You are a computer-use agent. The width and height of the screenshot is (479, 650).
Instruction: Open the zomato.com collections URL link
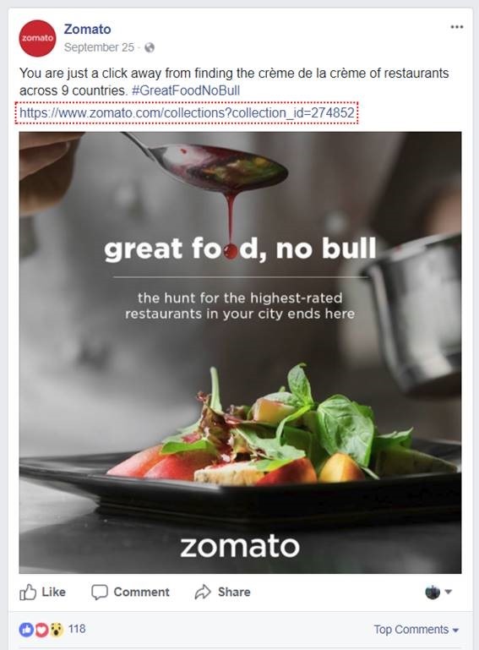coord(187,112)
